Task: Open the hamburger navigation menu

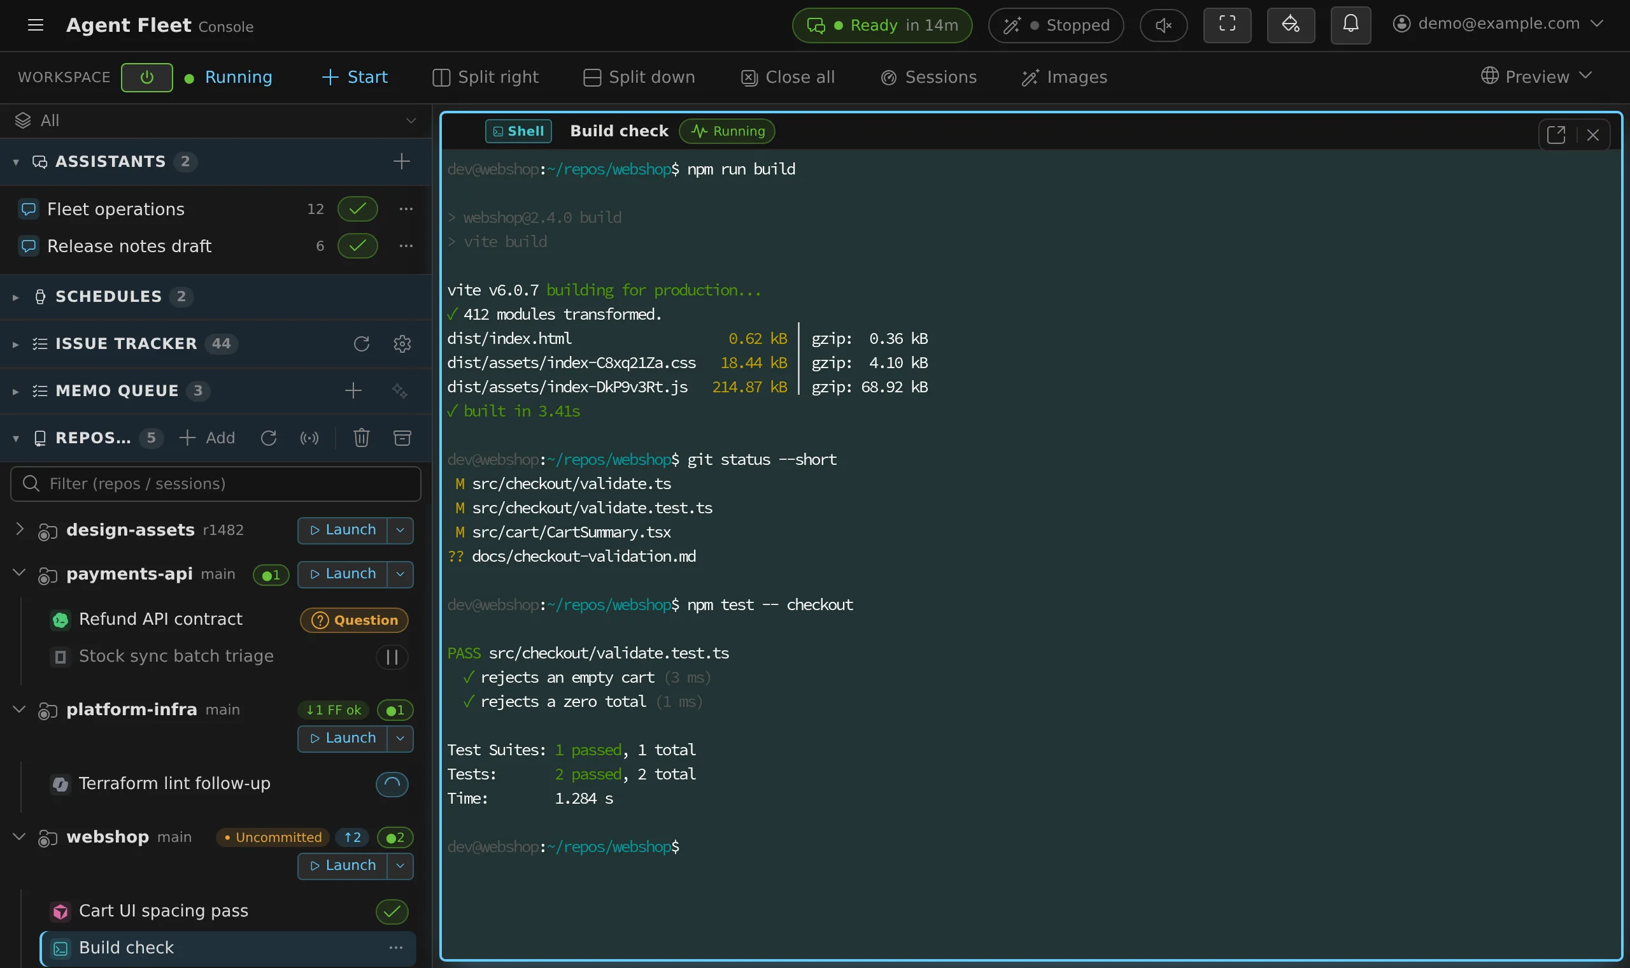Action: click(36, 25)
